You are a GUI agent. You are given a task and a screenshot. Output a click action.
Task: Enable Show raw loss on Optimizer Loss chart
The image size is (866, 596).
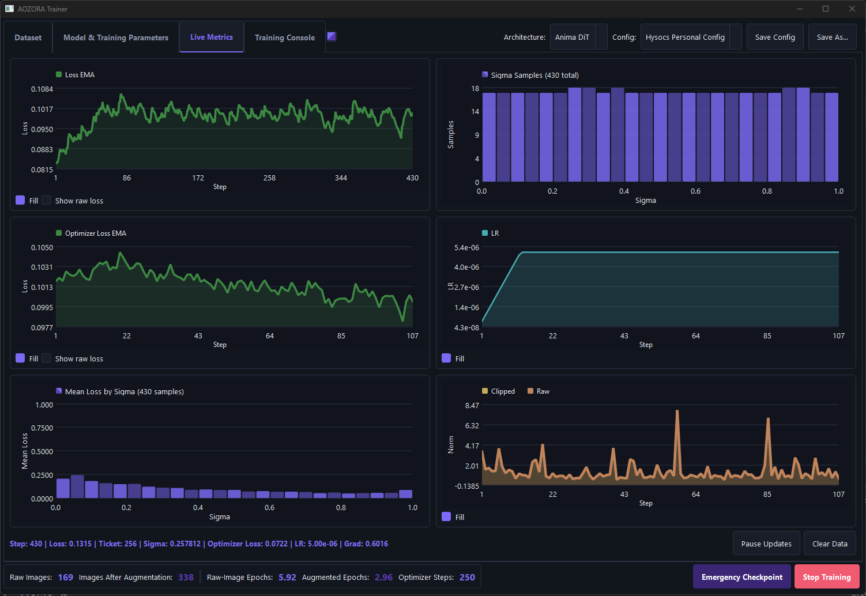pos(47,358)
